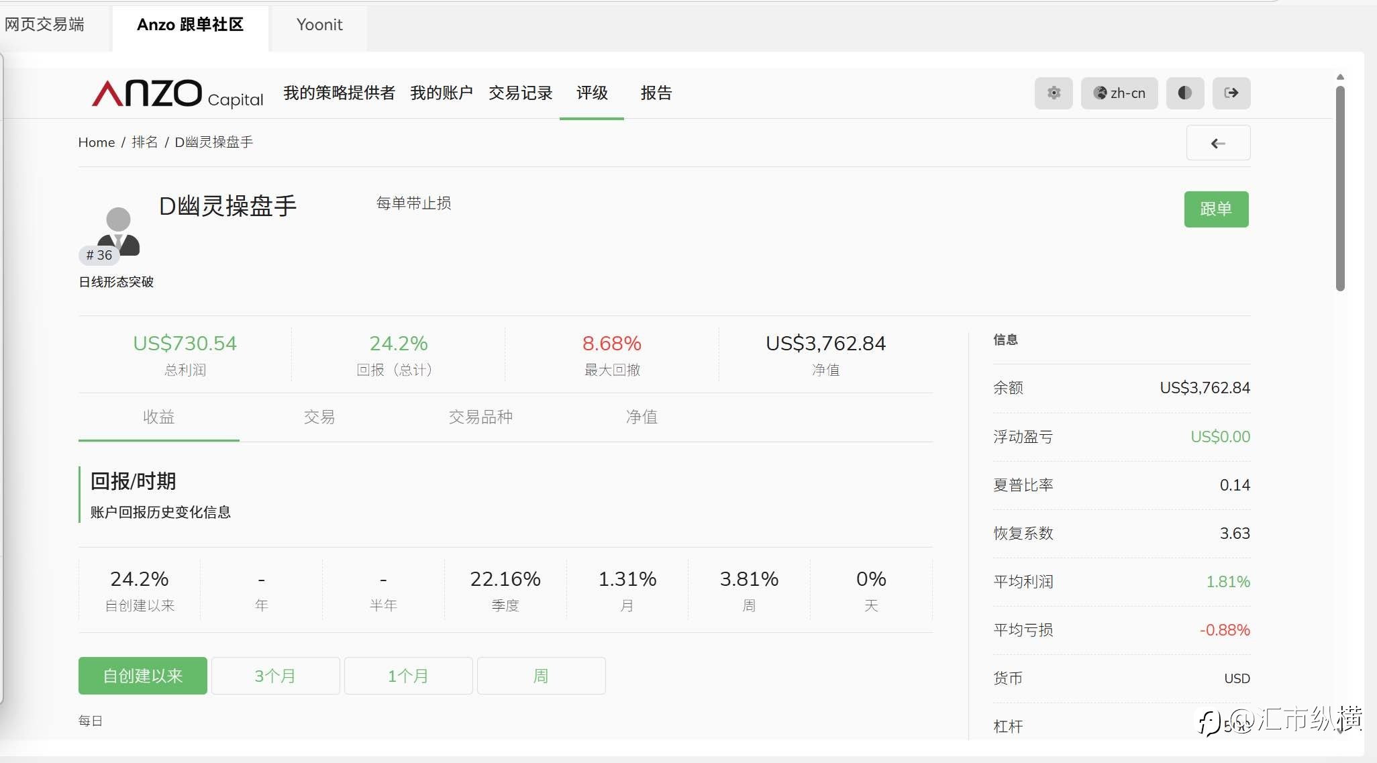Screen dimensions: 1377x763
Task: Click the page vertical scrollbar
Action: (x=1339, y=188)
